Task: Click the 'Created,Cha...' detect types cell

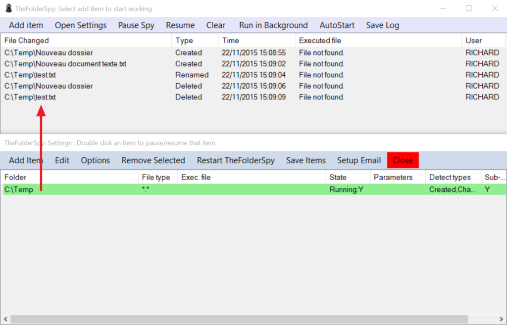Action: (x=453, y=189)
